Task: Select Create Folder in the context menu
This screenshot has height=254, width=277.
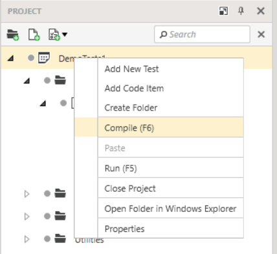Action: [x=159, y=108]
